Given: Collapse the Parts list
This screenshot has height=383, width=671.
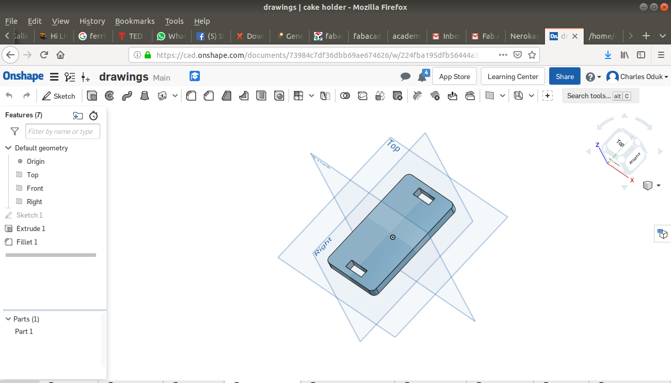Looking at the screenshot, I should pyautogui.click(x=8, y=319).
